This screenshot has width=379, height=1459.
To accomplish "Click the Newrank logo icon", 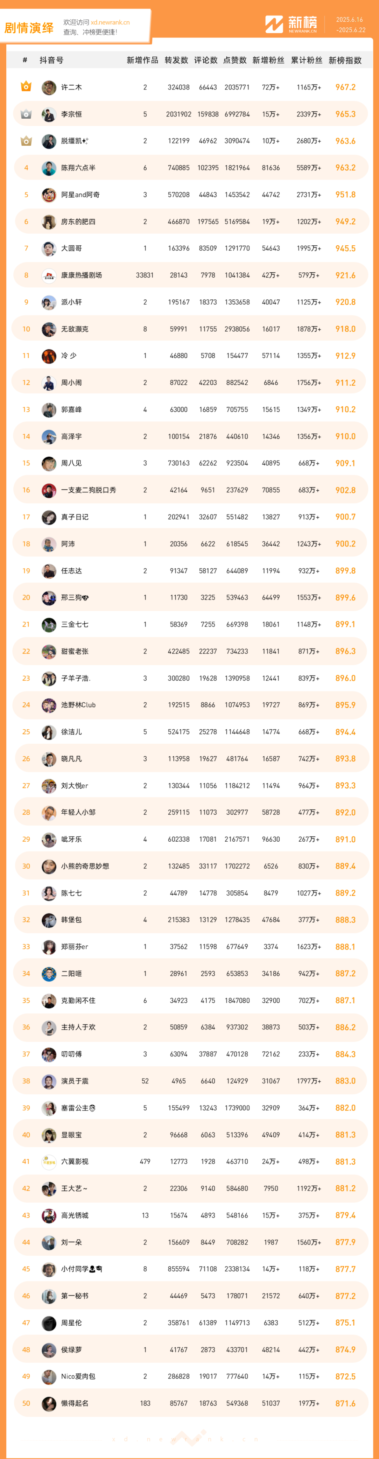I will [274, 24].
